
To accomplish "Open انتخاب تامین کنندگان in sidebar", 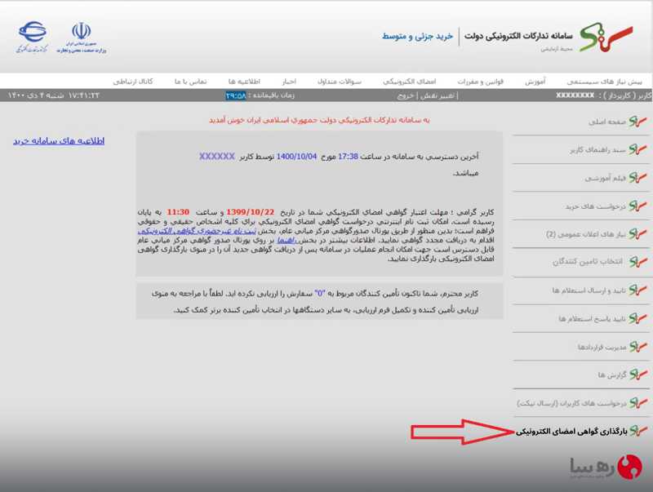I will 588,262.
